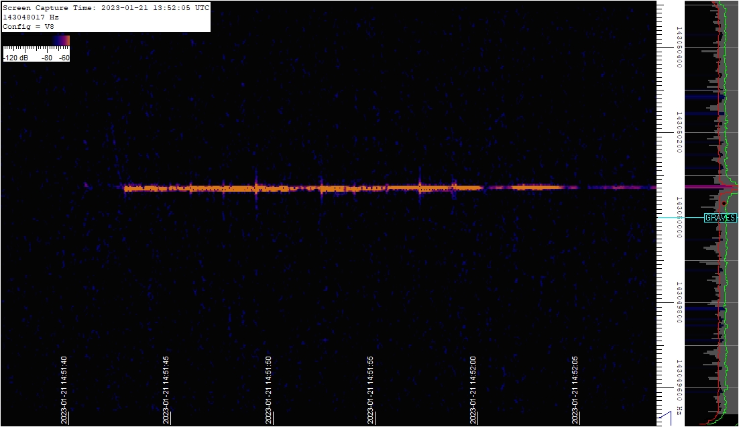Click the Screen Capture Time text line
The width and height of the screenshot is (739, 427).
[106, 8]
